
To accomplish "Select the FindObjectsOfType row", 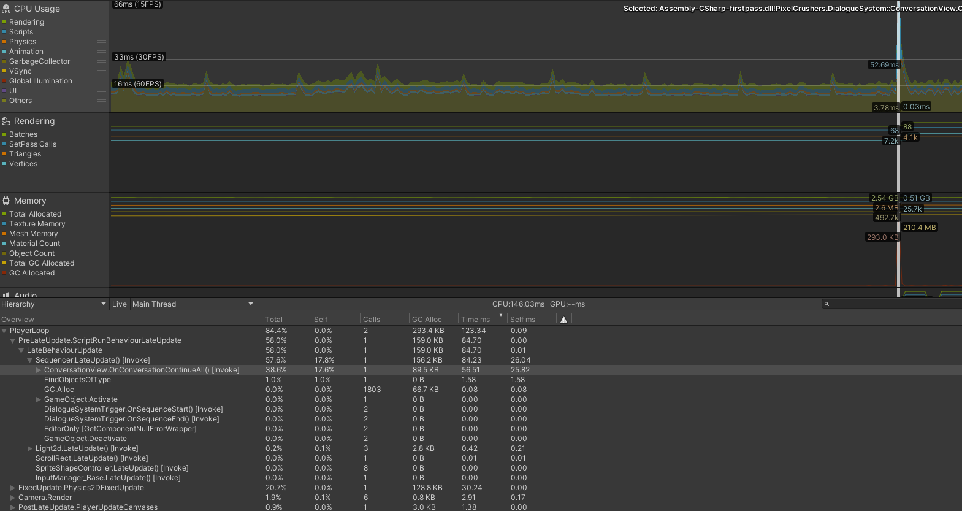I will click(x=481, y=380).
